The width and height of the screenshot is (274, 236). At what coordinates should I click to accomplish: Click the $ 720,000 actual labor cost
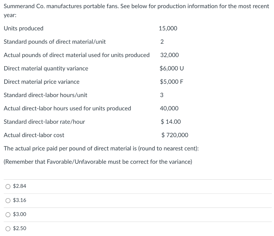[x=175, y=135]
